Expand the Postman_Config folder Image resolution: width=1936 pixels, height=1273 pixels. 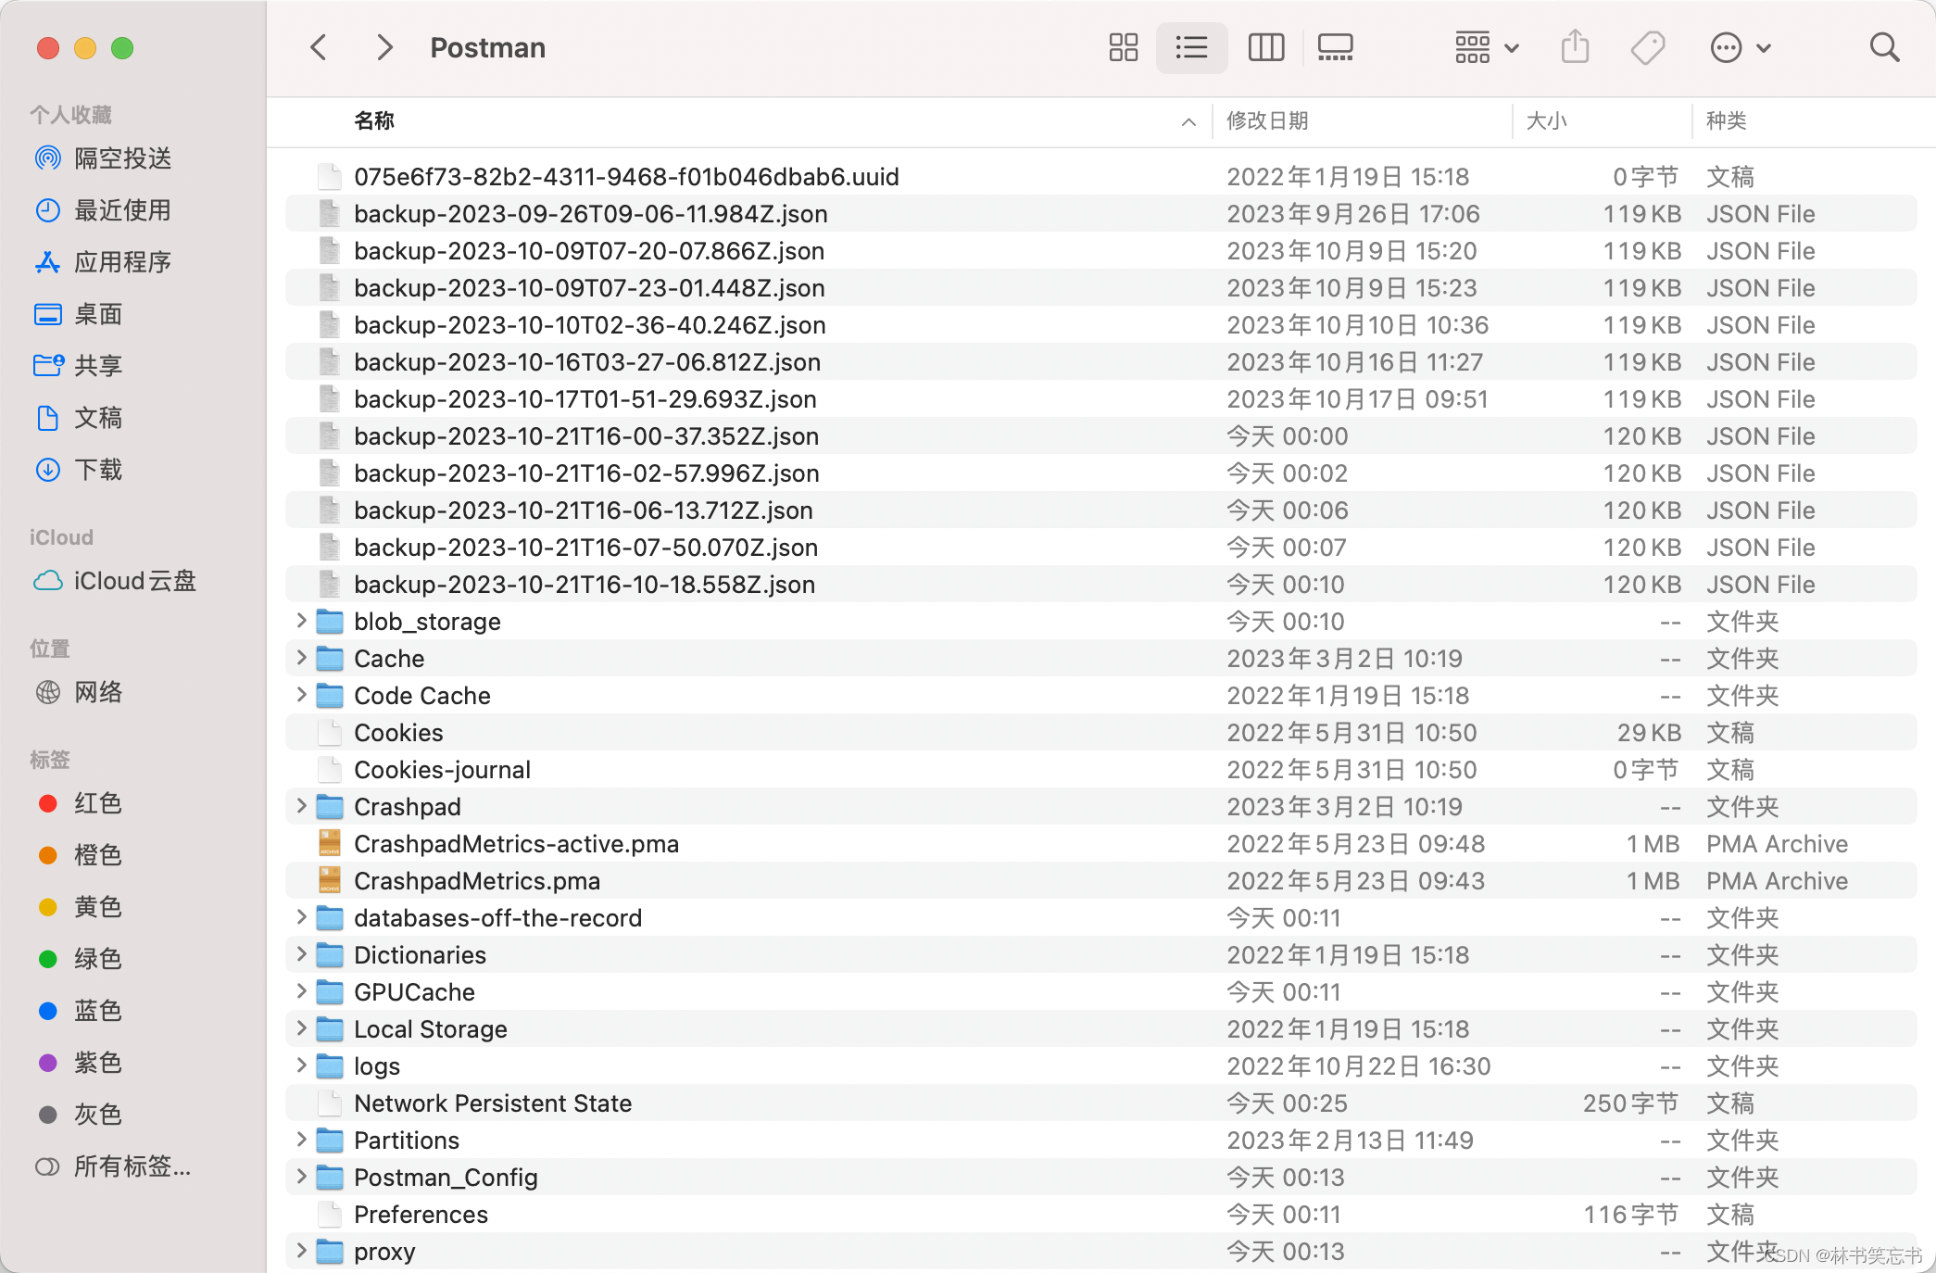(x=301, y=1177)
